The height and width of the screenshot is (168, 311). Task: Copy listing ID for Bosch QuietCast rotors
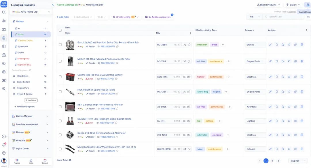pyautogui.click(x=117, y=46)
